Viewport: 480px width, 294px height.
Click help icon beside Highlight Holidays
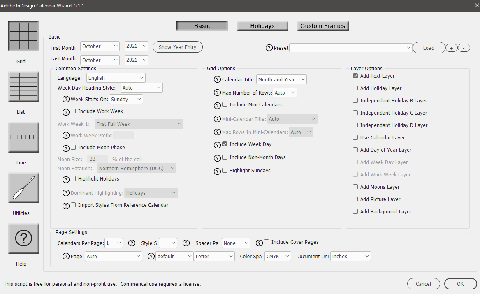point(66,180)
